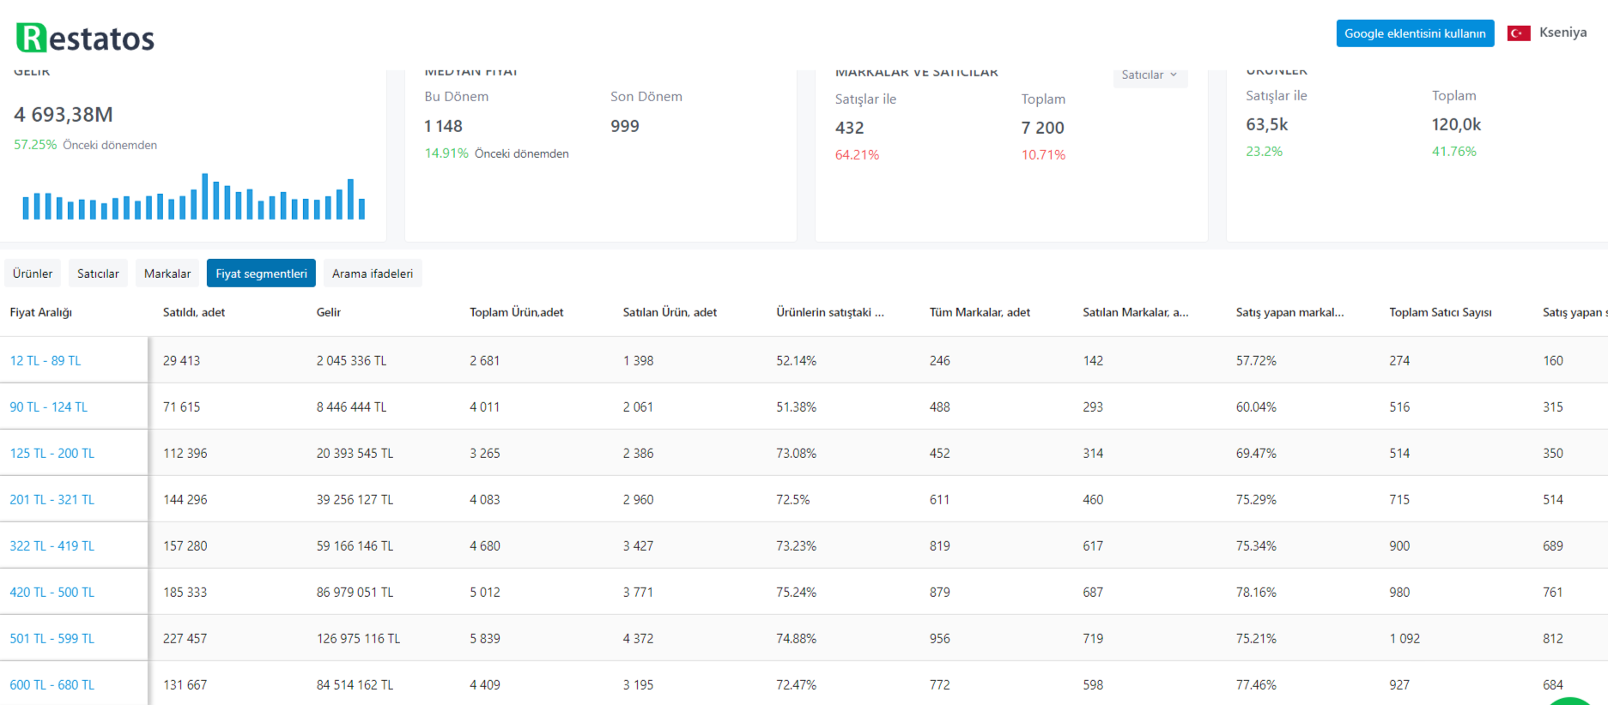Click cell 29 413 sold units
Image resolution: width=1608 pixels, height=705 pixels.
click(x=181, y=361)
